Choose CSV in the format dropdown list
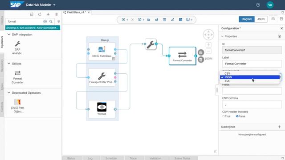The height and width of the screenshot is (160, 285). point(250,73)
